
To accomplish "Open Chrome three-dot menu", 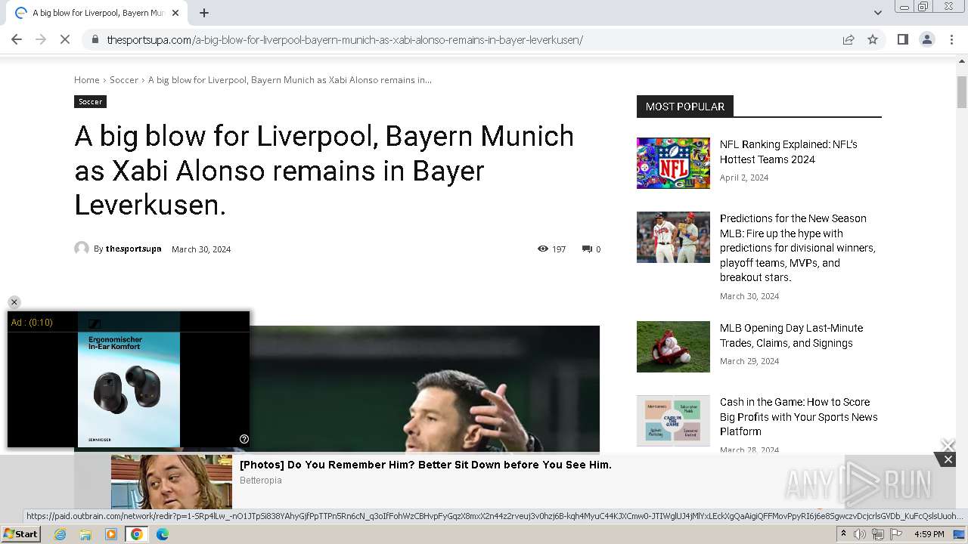I will coord(951,39).
